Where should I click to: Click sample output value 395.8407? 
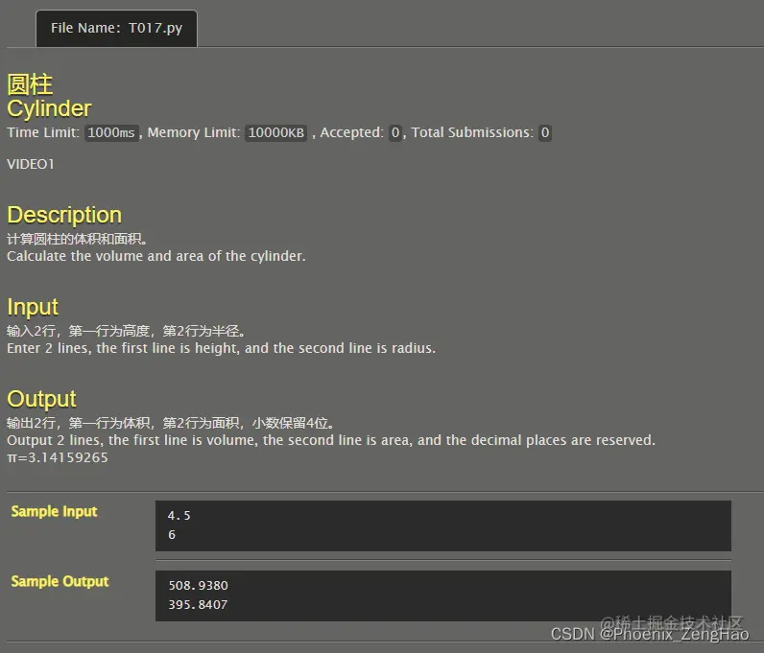[199, 605]
